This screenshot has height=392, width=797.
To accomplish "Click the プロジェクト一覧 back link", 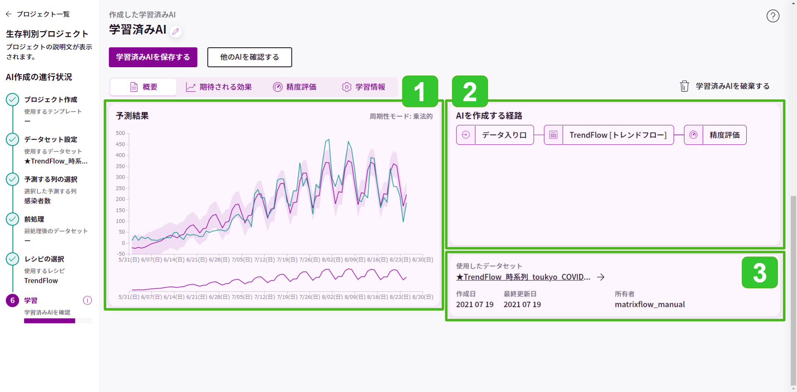I will click(x=43, y=14).
